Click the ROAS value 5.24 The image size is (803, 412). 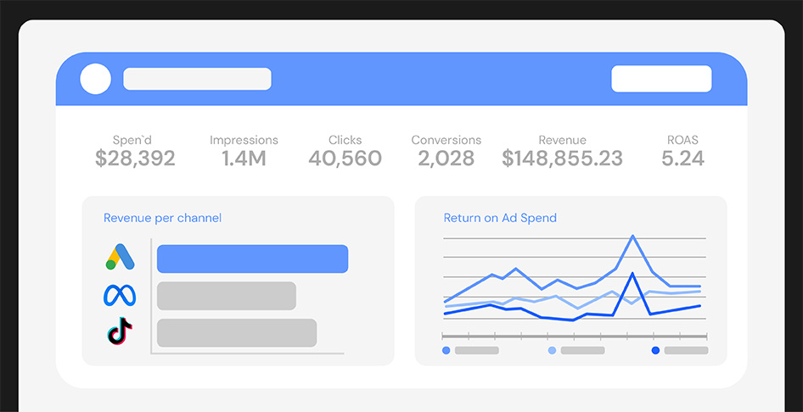coord(682,159)
